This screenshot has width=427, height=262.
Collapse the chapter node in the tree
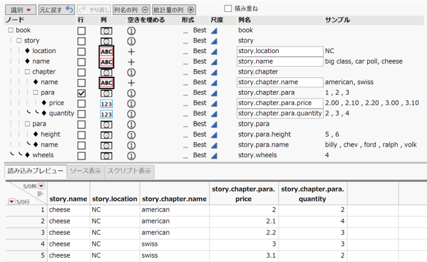pyautogui.click(x=27, y=72)
